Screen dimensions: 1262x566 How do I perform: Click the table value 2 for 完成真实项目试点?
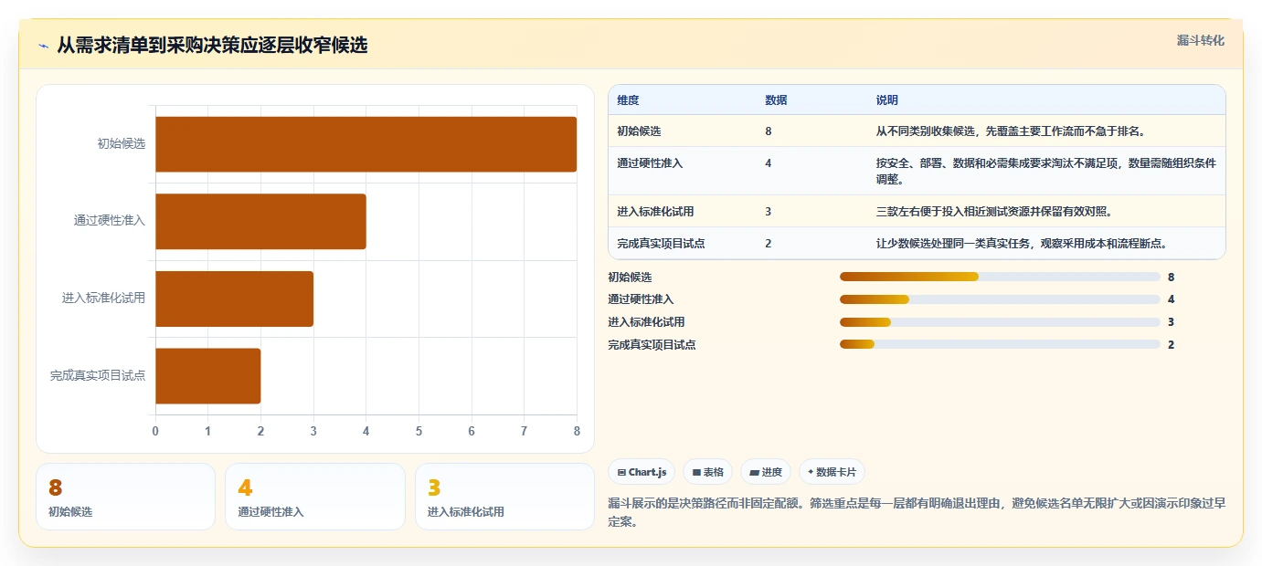[x=769, y=244]
